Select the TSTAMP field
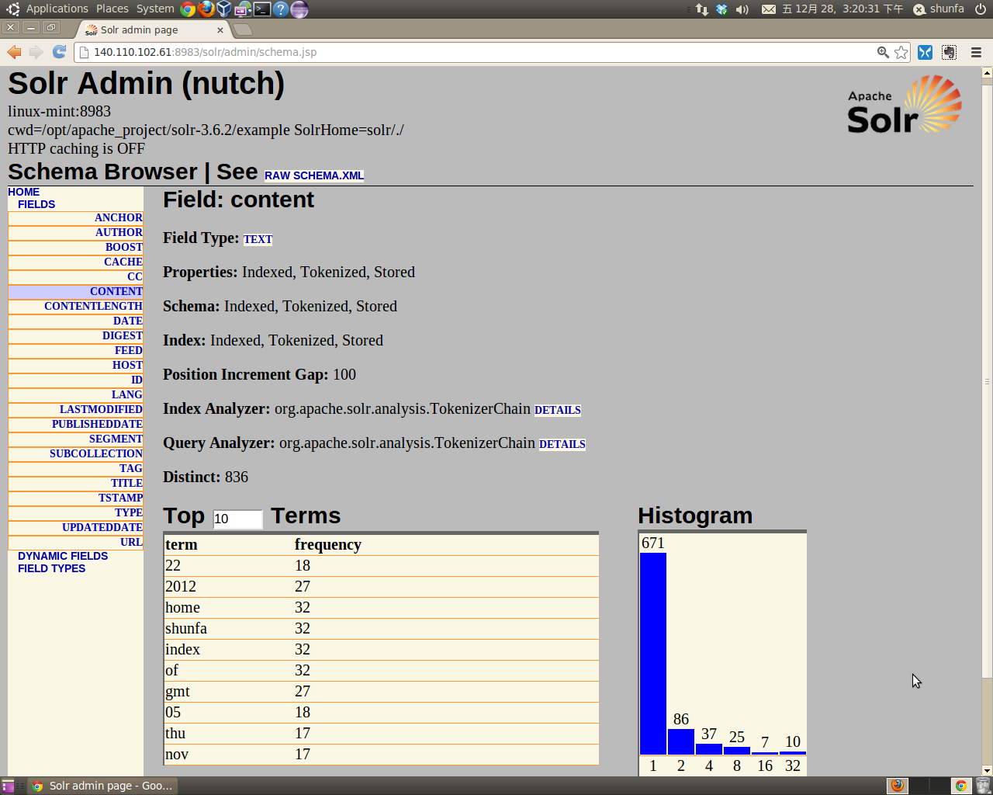 (x=76, y=498)
